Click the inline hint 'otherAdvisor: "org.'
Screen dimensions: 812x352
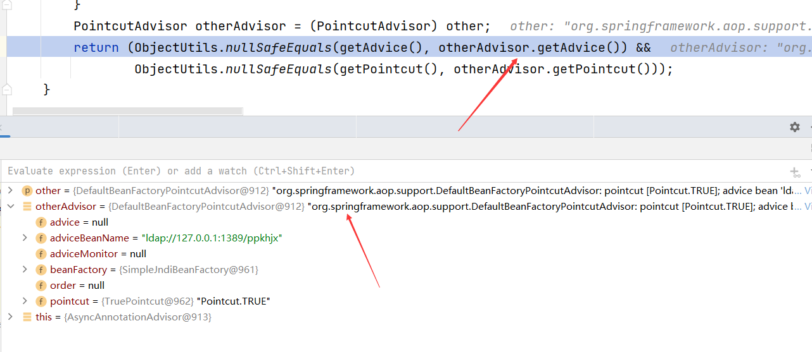point(741,47)
